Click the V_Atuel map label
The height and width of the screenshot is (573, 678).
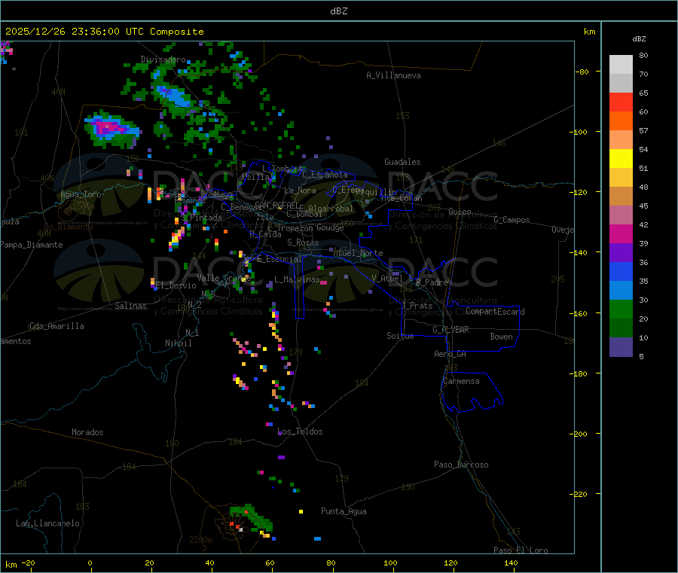(387, 279)
